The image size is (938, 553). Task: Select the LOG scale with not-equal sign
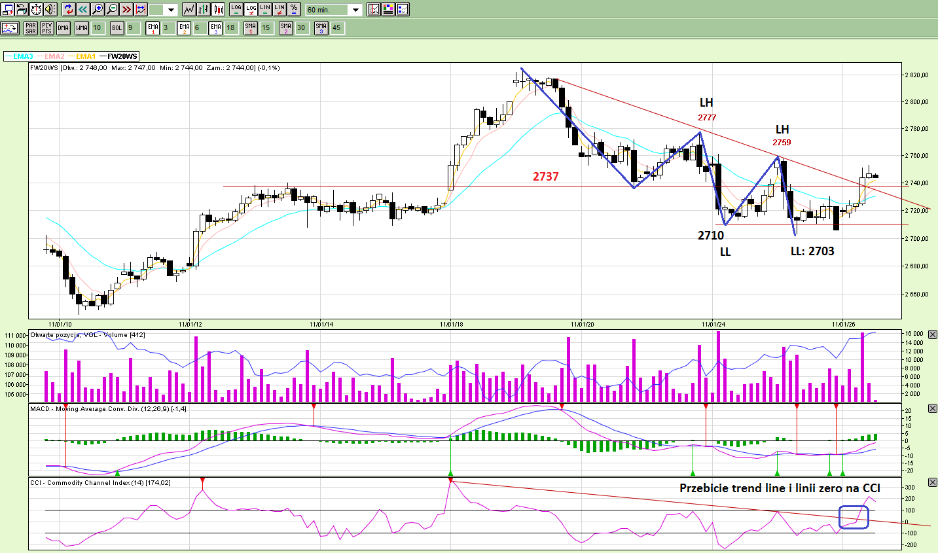[251, 9]
